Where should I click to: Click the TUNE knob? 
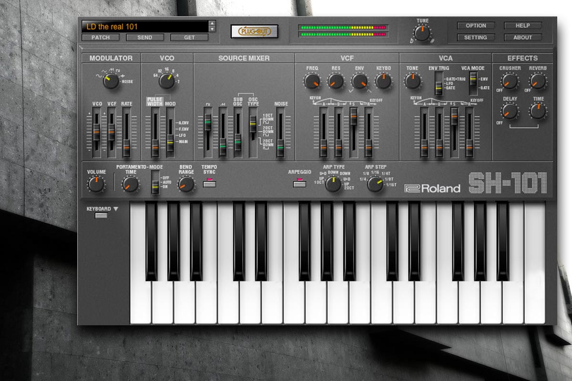[x=422, y=33]
